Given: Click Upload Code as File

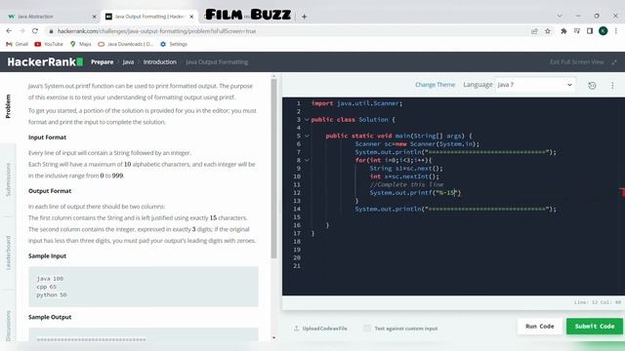Looking at the screenshot, I should pos(320,329).
